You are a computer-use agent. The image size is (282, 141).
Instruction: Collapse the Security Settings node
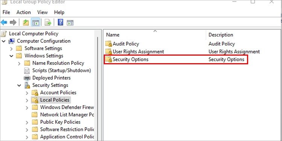(19, 85)
